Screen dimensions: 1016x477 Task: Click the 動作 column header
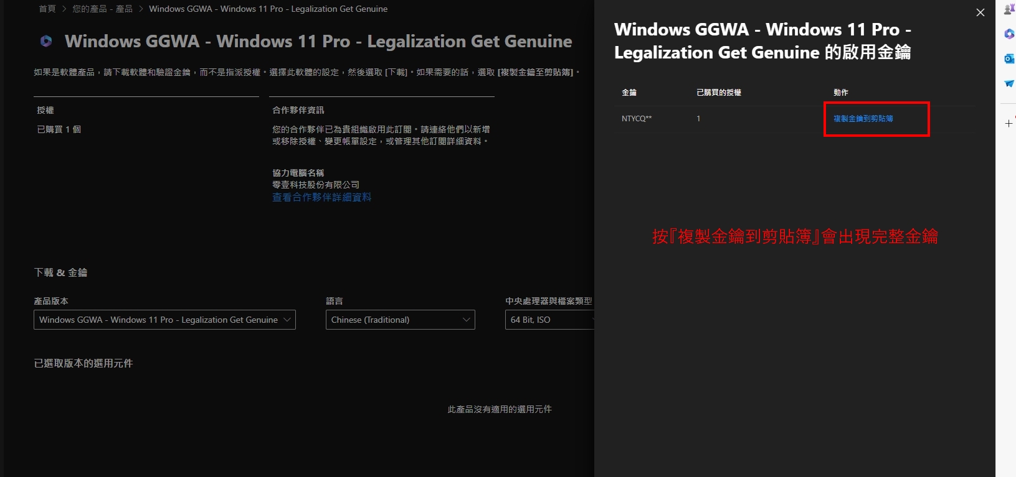(x=840, y=92)
